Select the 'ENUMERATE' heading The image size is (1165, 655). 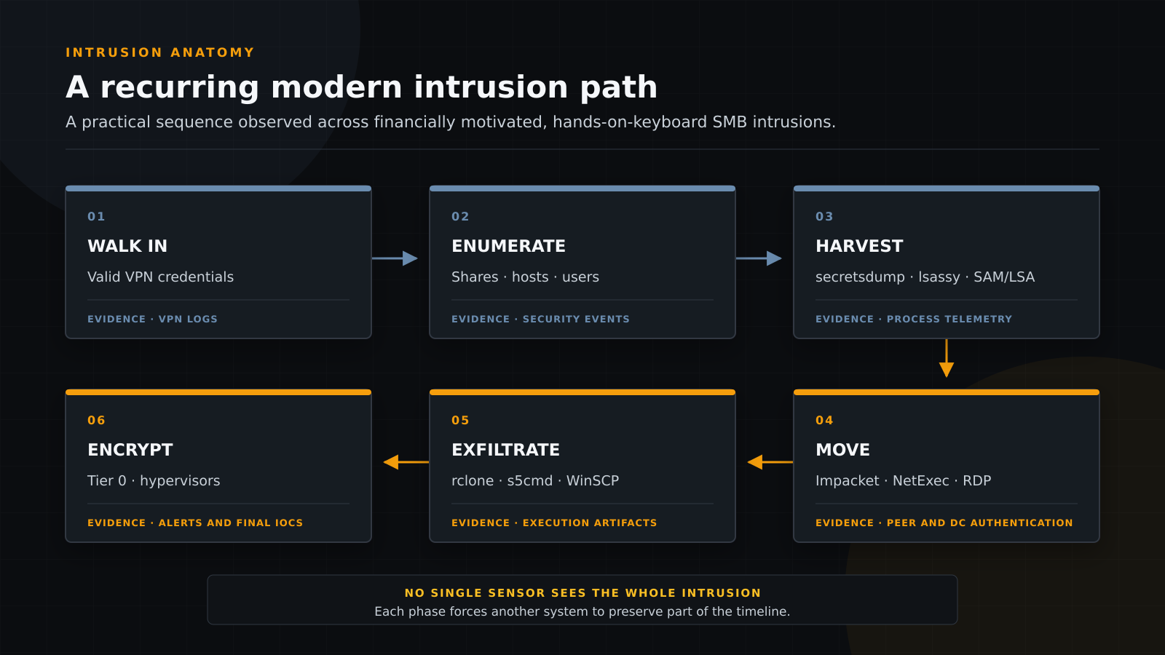click(508, 246)
